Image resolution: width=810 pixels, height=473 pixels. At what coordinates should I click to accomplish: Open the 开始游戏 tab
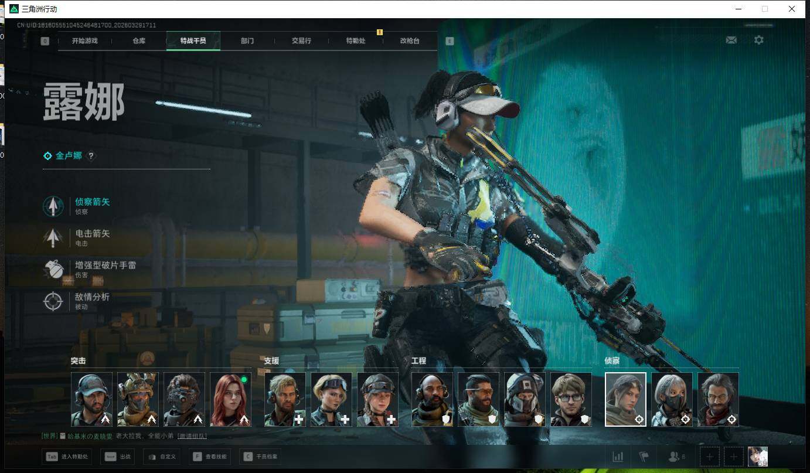click(85, 41)
